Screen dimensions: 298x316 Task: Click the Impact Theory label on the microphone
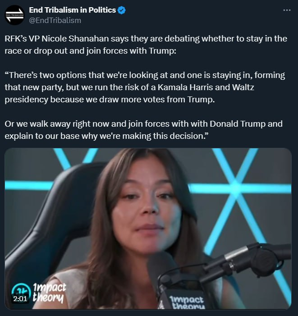click(187, 302)
